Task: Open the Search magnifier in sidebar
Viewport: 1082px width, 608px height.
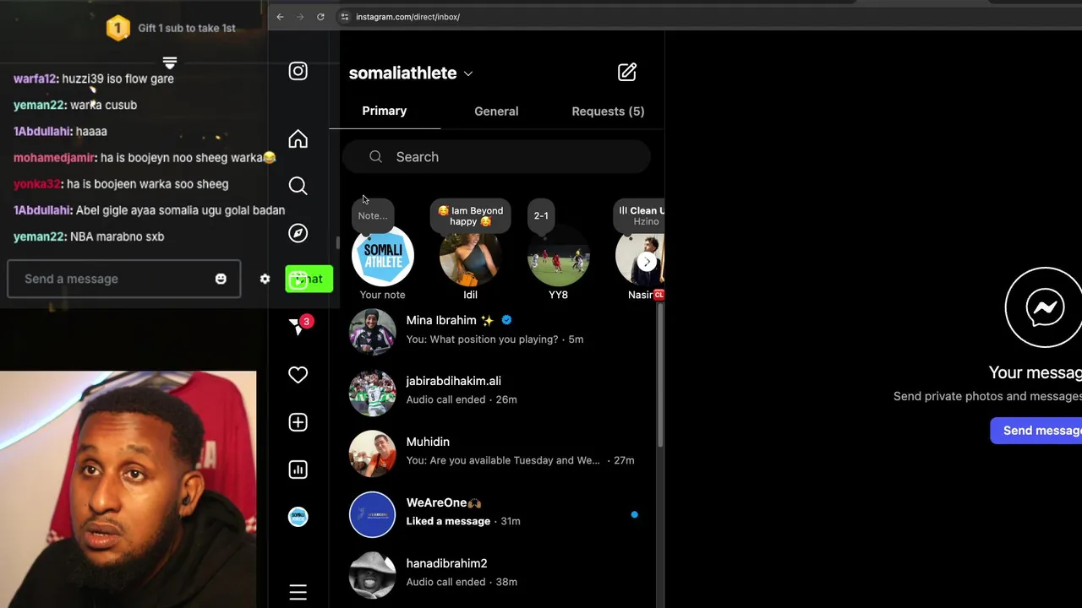Action: coord(298,186)
